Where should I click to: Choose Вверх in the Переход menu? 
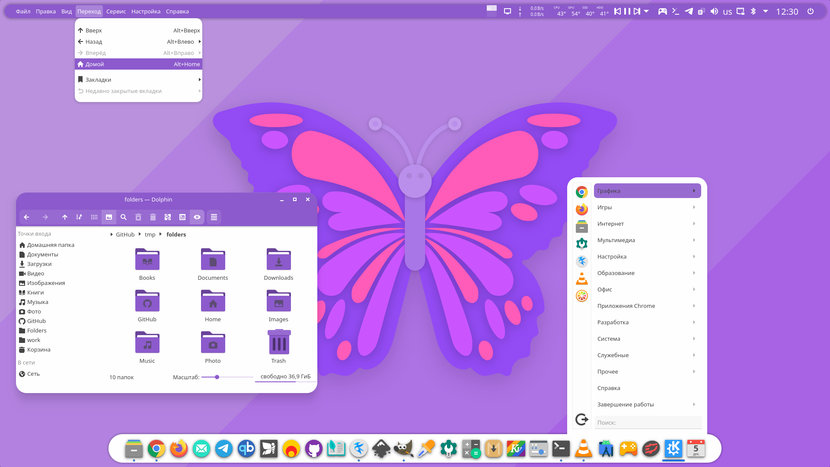click(138, 30)
